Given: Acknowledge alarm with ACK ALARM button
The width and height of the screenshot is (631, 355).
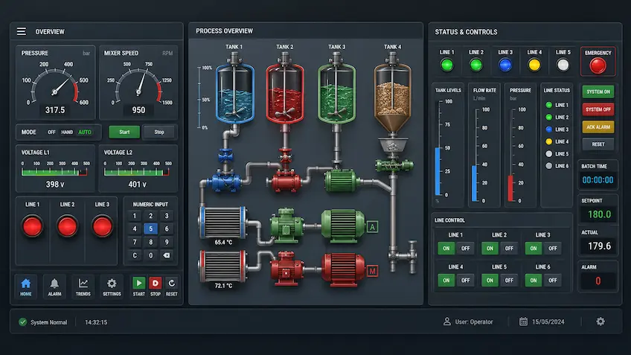Looking at the screenshot, I should point(598,127).
